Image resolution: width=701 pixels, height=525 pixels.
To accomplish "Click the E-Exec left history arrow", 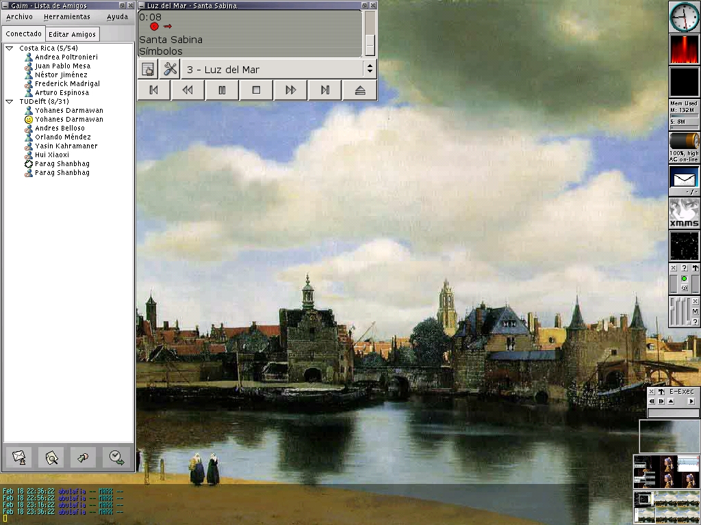I will pyautogui.click(x=652, y=401).
